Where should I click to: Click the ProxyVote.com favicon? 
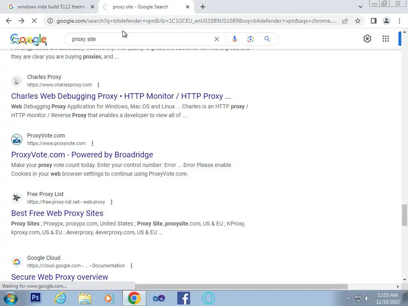(x=17, y=139)
